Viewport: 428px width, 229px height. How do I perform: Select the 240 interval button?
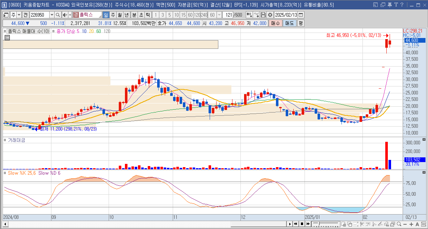[x=203, y=15]
